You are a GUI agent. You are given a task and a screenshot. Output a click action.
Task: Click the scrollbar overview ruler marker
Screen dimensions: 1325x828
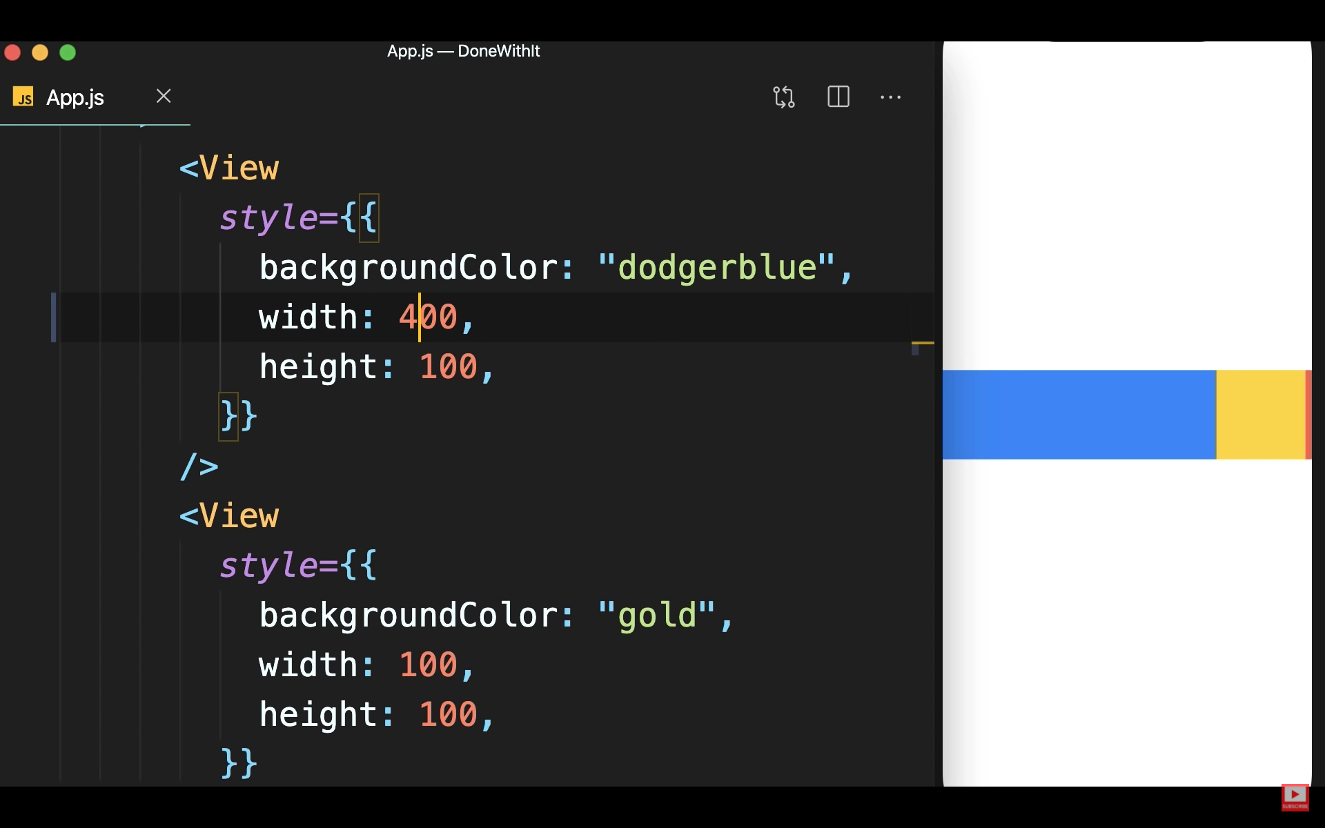pyautogui.click(x=923, y=343)
